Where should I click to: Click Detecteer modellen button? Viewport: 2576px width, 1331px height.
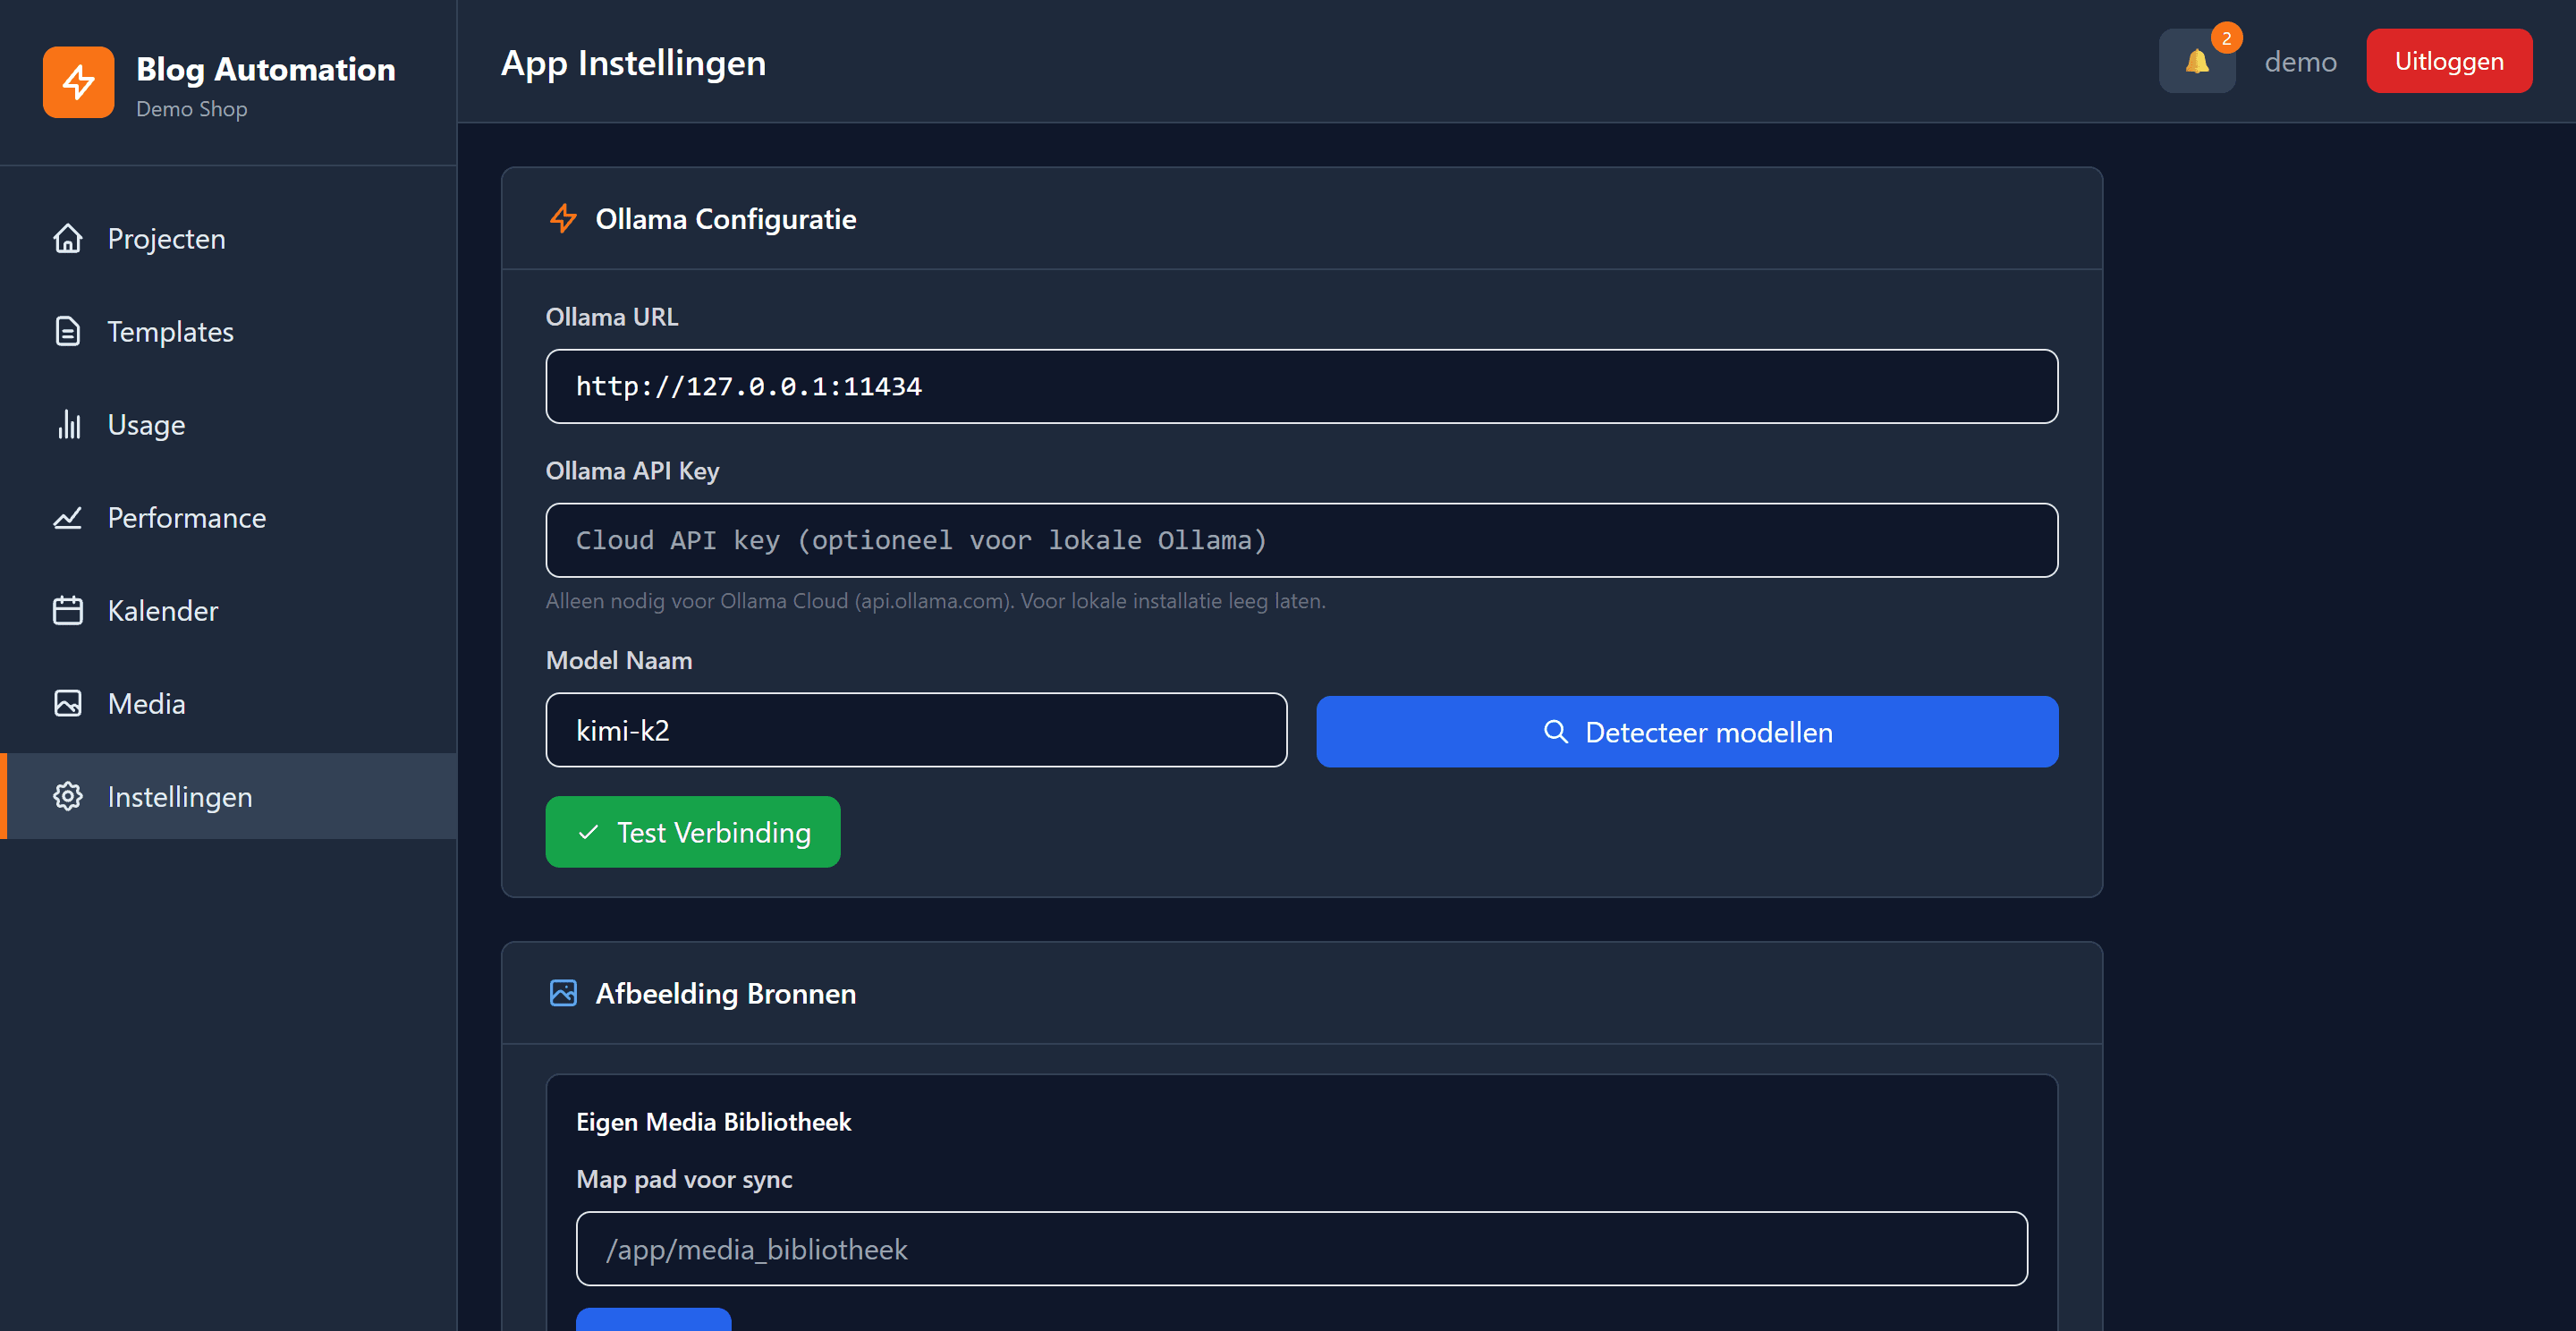tap(1686, 732)
